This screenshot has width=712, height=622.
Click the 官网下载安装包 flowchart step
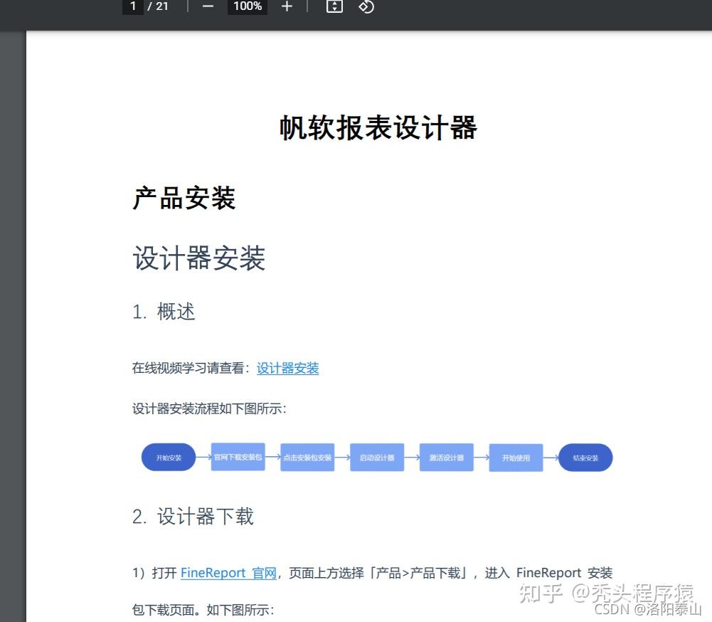click(238, 458)
